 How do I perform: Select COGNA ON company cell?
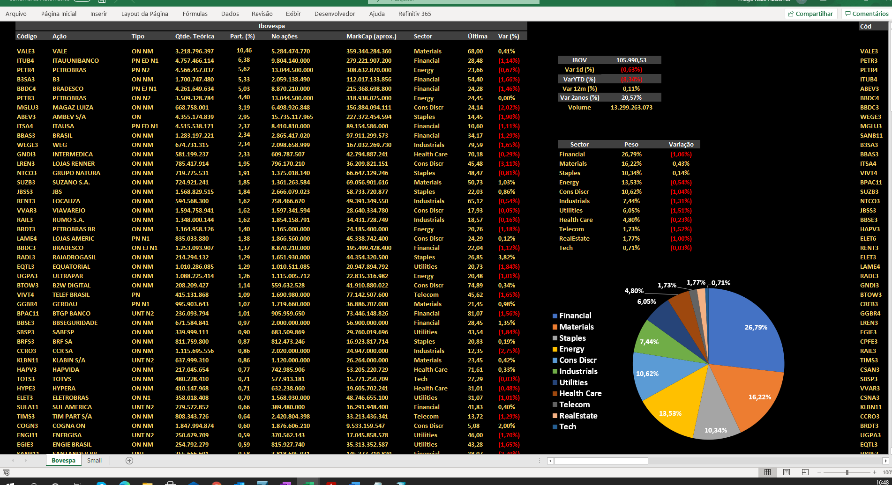68,426
